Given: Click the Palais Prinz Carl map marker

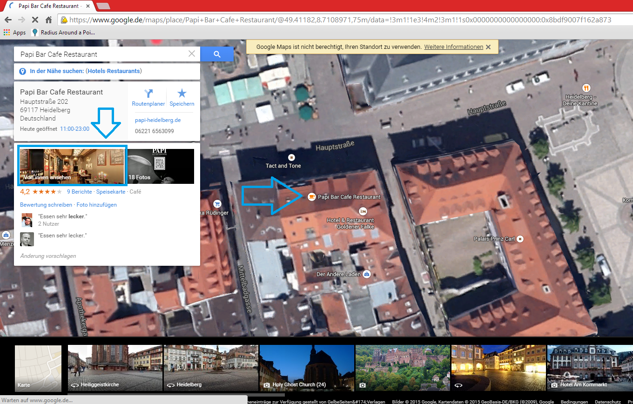Looking at the screenshot, I should point(520,239).
